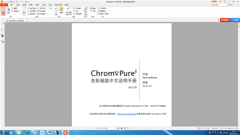The height and width of the screenshot is (135, 240).
Task: Open the document tab list dropdown arrow
Action: point(218,20)
